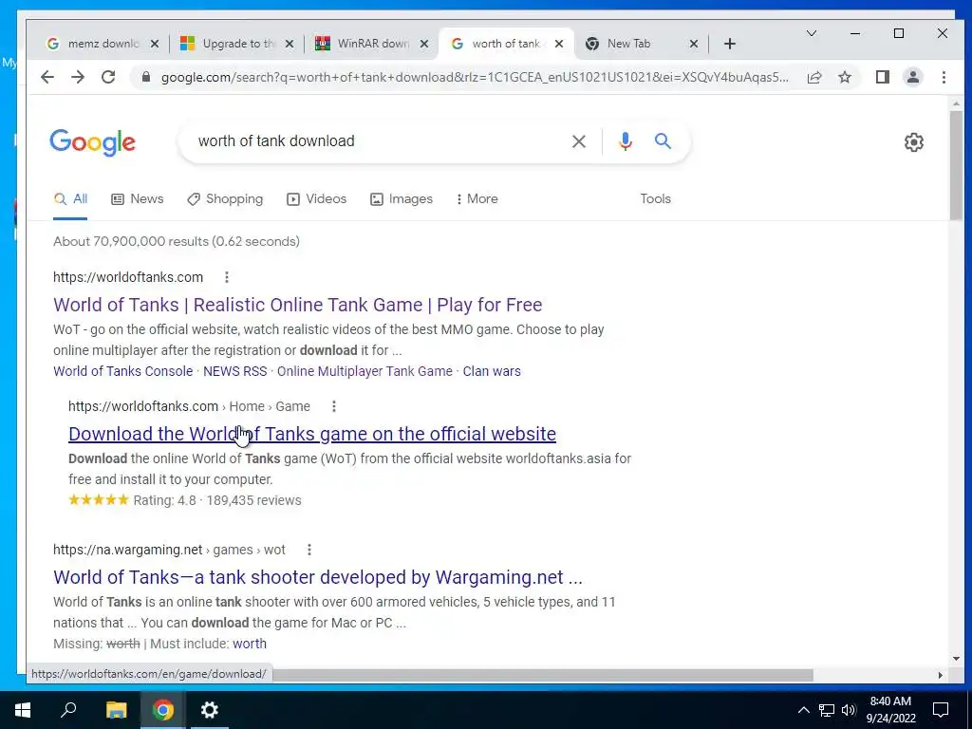This screenshot has width=972, height=729.
Task: Open Chrome side panel
Action: (x=882, y=77)
